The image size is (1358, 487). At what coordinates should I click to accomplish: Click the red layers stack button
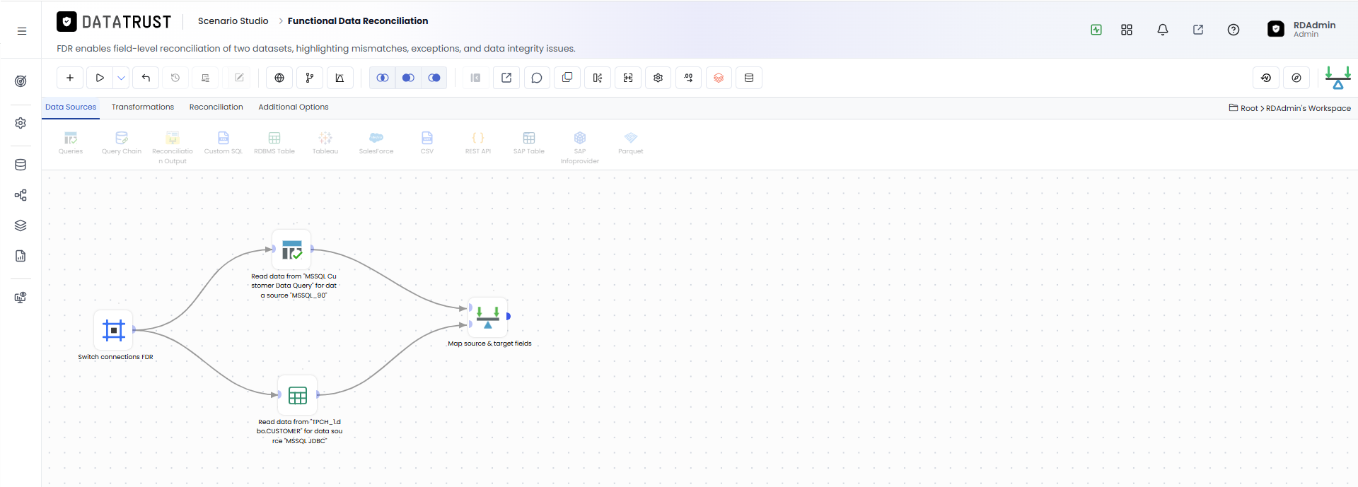pyautogui.click(x=719, y=78)
